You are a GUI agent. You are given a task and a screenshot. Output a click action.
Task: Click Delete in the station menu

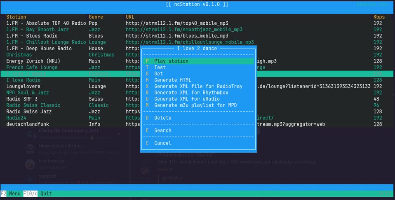pyautogui.click(x=163, y=118)
